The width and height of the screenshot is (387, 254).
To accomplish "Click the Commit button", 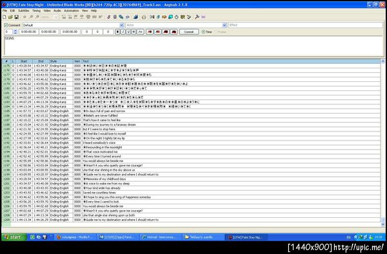I will (189, 32).
